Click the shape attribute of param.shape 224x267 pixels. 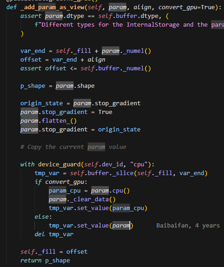click(86, 86)
